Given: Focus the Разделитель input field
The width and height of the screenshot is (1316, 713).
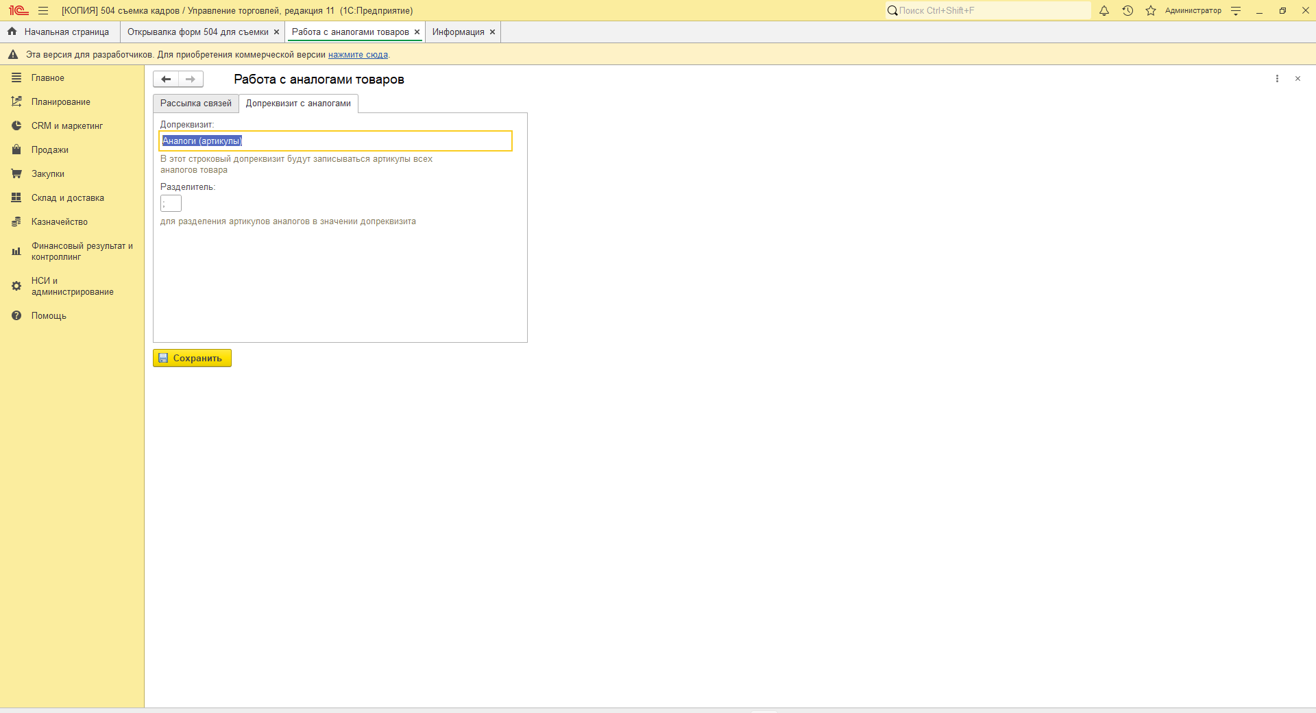Looking at the screenshot, I should (171, 204).
